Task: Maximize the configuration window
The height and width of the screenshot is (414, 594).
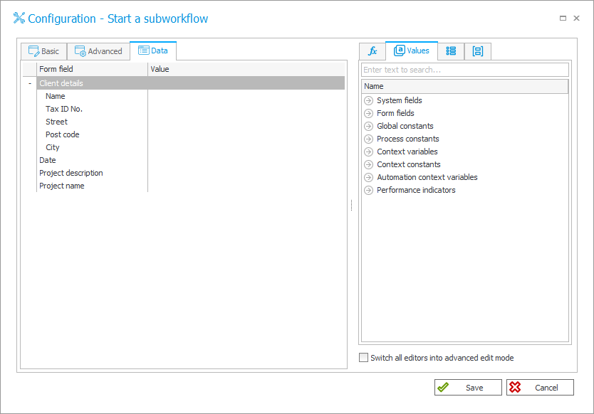Action: [563, 18]
